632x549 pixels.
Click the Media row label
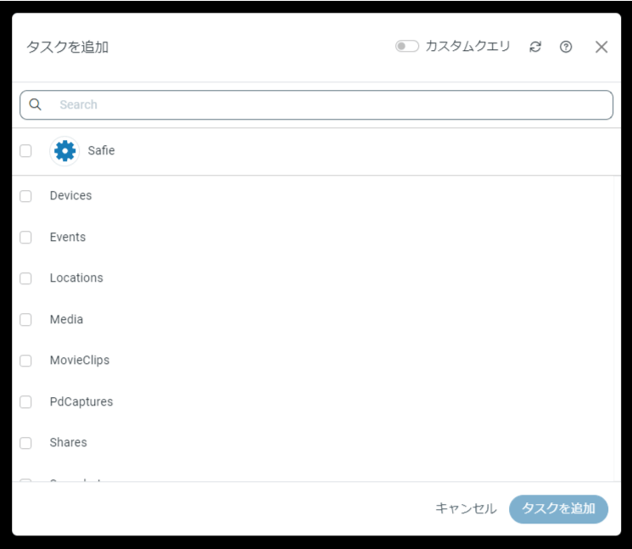coord(66,319)
